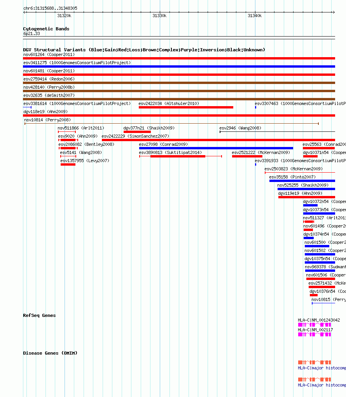Screen dimensions: 346x397
Task: Click dgv118e19 (Ahn2009) label
Action: (x=45, y=112)
